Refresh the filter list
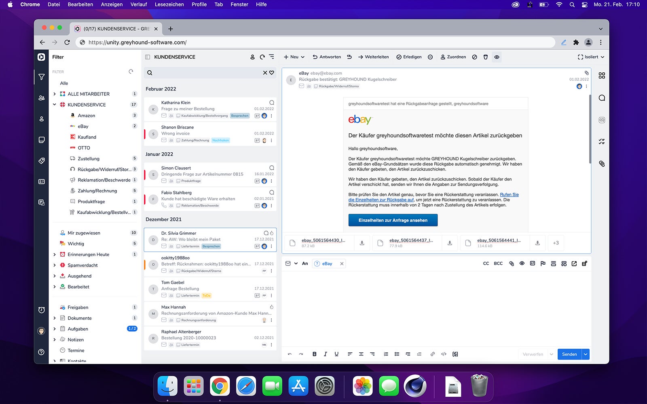647x404 pixels. point(131,72)
